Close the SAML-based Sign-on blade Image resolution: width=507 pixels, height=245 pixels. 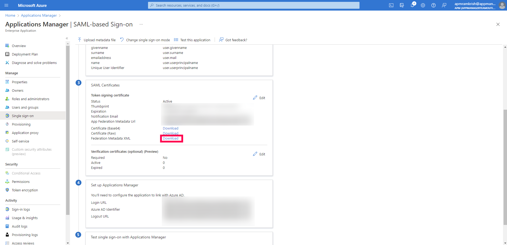click(x=498, y=24)
